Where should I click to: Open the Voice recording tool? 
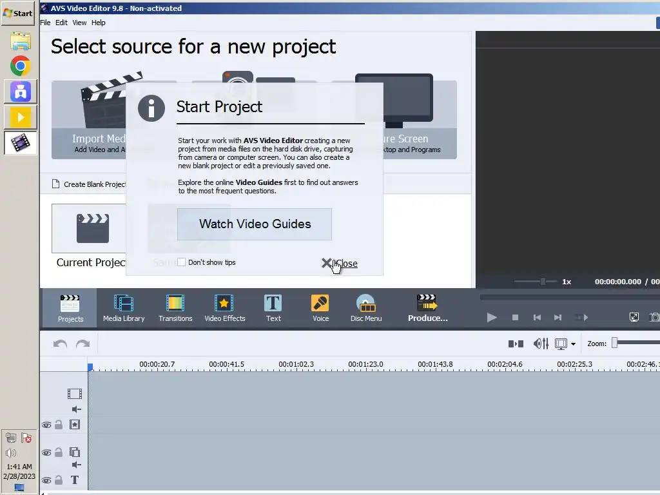click(x=320, y=309)
